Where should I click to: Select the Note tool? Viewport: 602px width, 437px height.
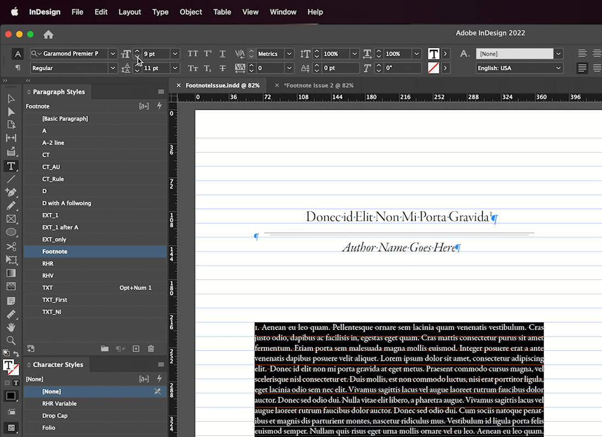[x=11, y=301]
